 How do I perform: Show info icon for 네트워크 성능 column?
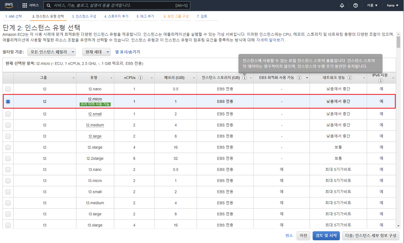coord(350,78)
